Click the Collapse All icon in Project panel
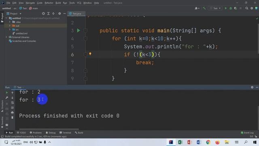 pyautogui.click(x=53, y=13)
